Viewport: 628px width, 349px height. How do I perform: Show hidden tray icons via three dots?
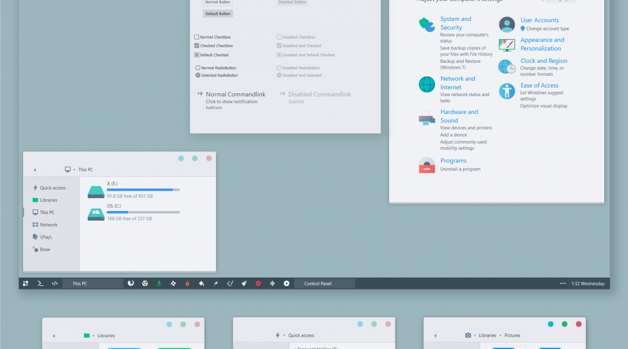563,283
